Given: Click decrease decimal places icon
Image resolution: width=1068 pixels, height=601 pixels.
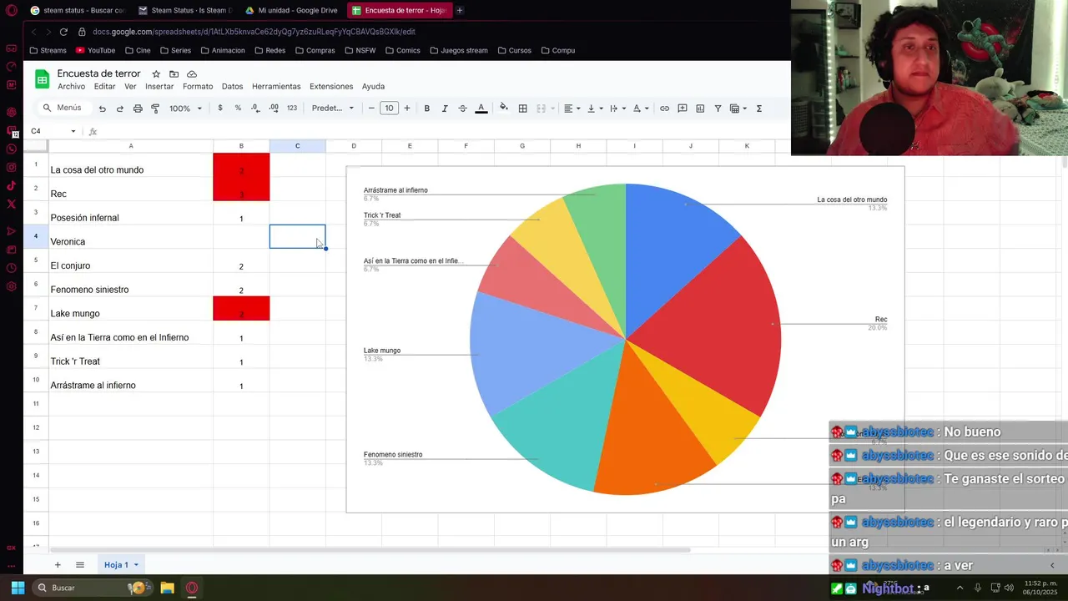Looking at the screenshot, I should [255, 109].
